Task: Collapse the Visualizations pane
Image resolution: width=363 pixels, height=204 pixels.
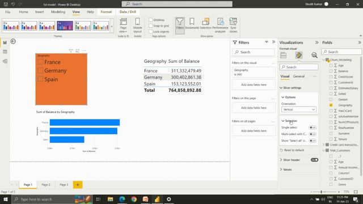Action: (316, 42)
